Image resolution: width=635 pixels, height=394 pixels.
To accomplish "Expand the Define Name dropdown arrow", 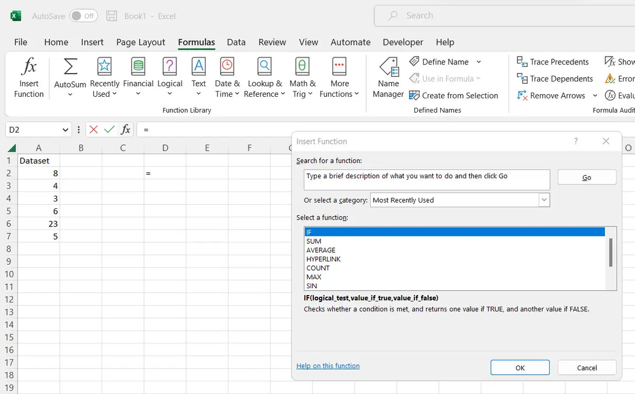I will (x=479, y=62).
